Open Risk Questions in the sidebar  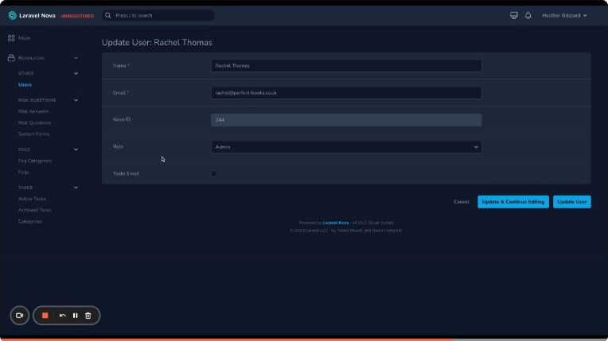coord(34,122)
